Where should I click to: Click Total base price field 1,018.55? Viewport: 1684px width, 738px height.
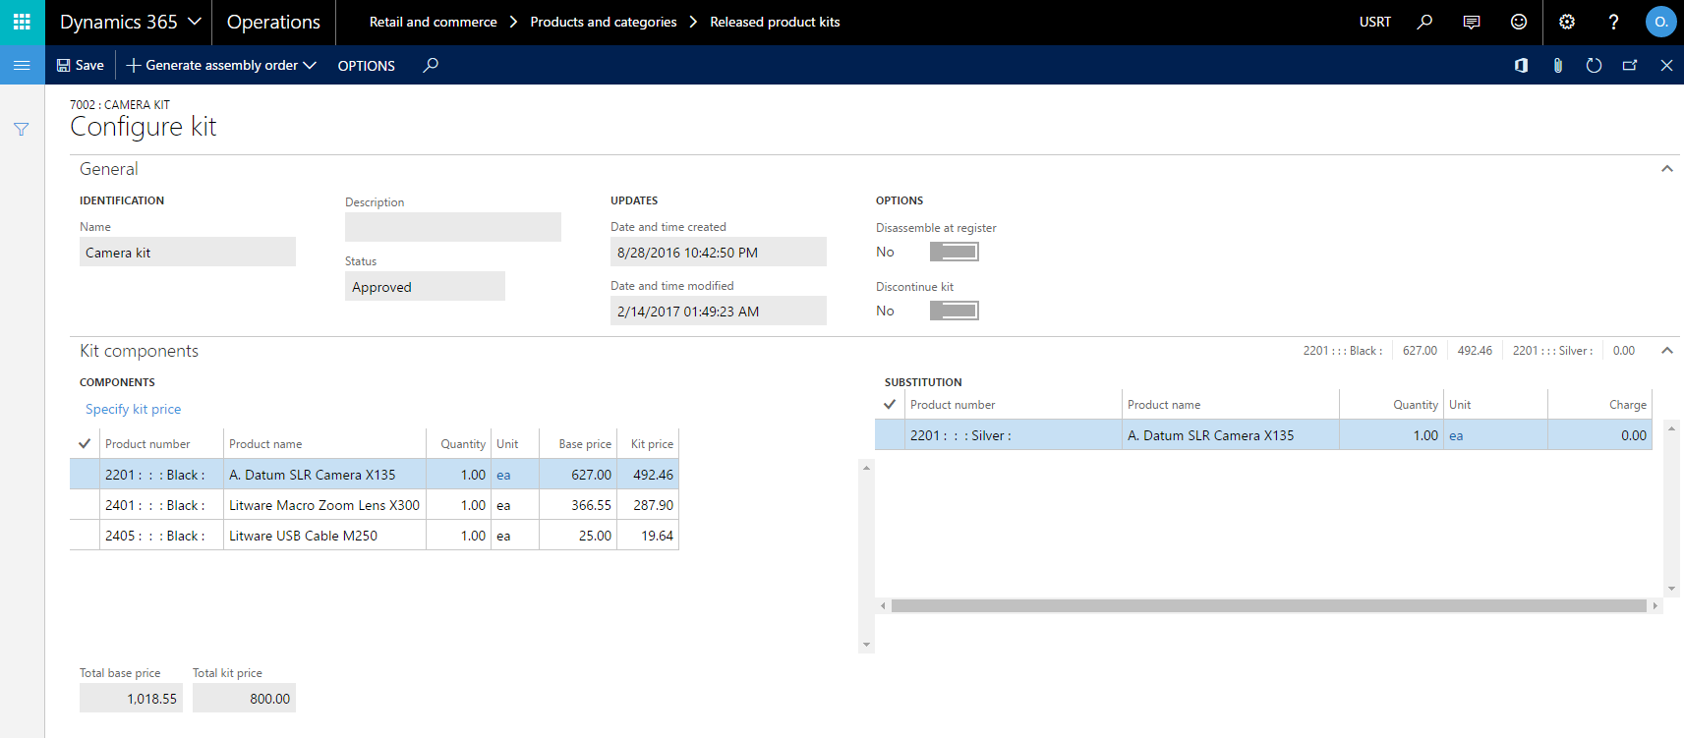[131, 698]
